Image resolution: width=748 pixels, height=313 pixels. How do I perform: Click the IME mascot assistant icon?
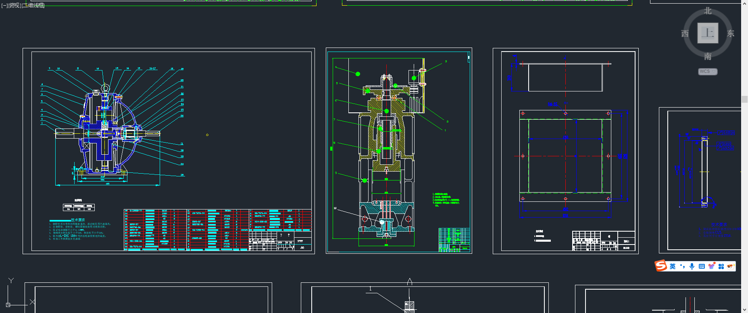pyautogui.click(x=730, y=266)
